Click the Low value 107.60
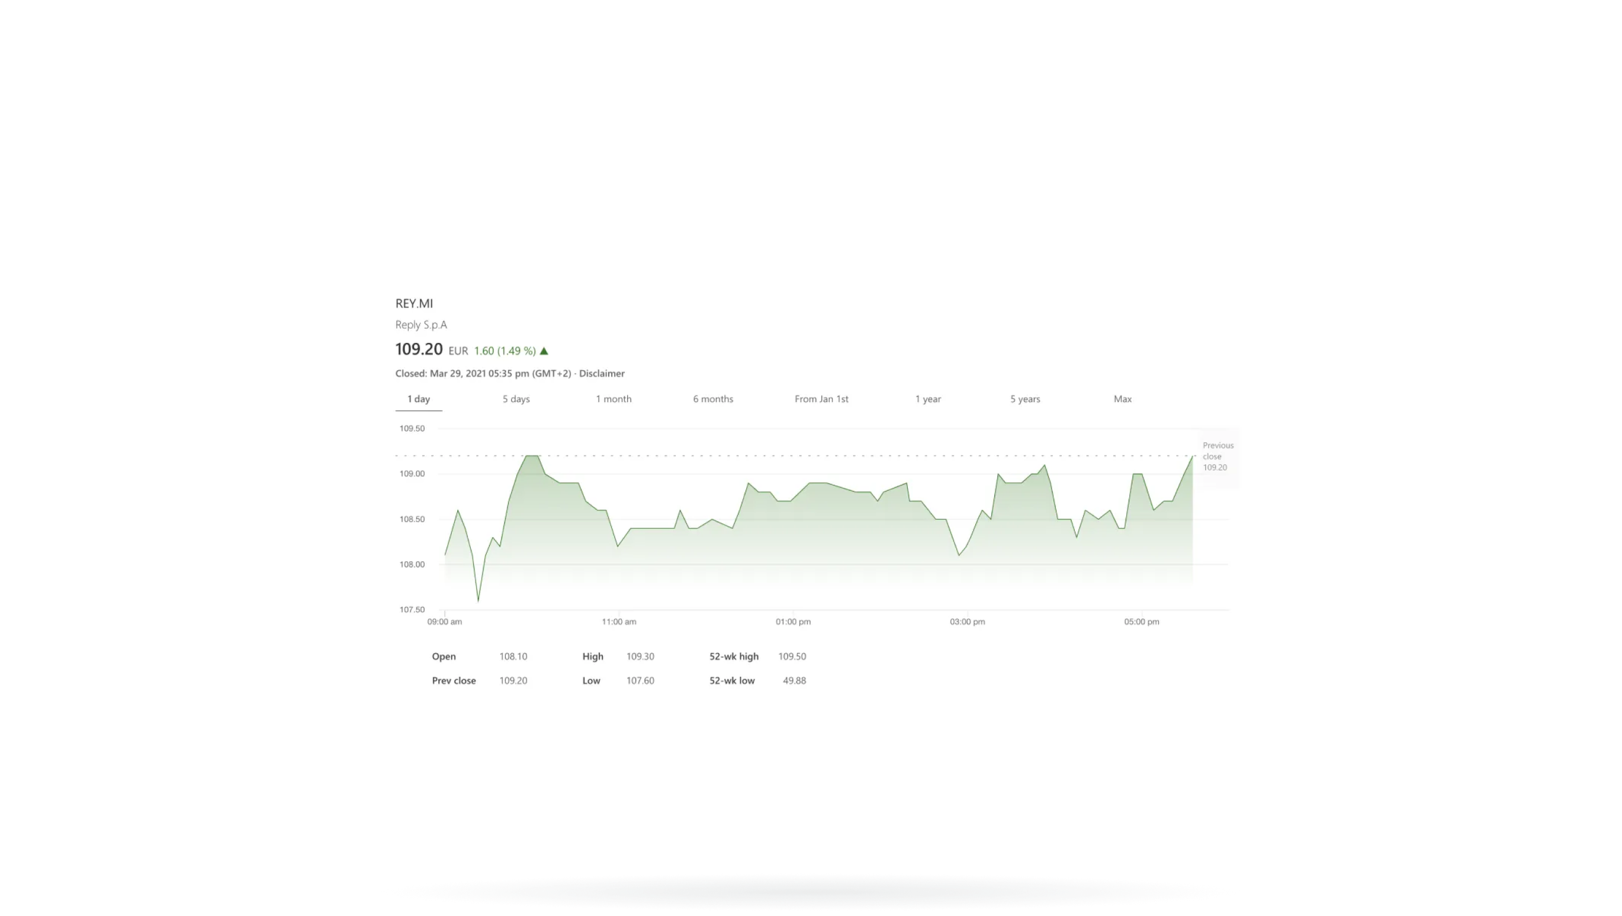This screenshot has height=916, width=1622. (x=640, y=680)
